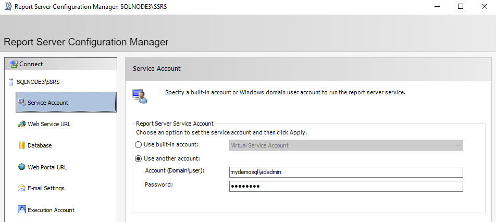Viewport: 496px width, 222px height.
Task: Maximize the Report Server Configuration Manager window
Action: click(x=461, y=7)
